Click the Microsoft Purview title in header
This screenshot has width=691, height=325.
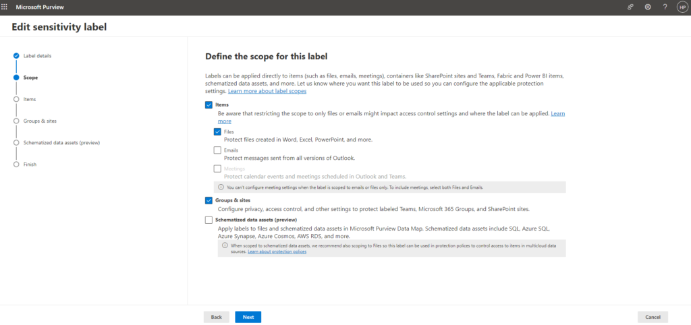pyautogui.click(x=38, y=7)
